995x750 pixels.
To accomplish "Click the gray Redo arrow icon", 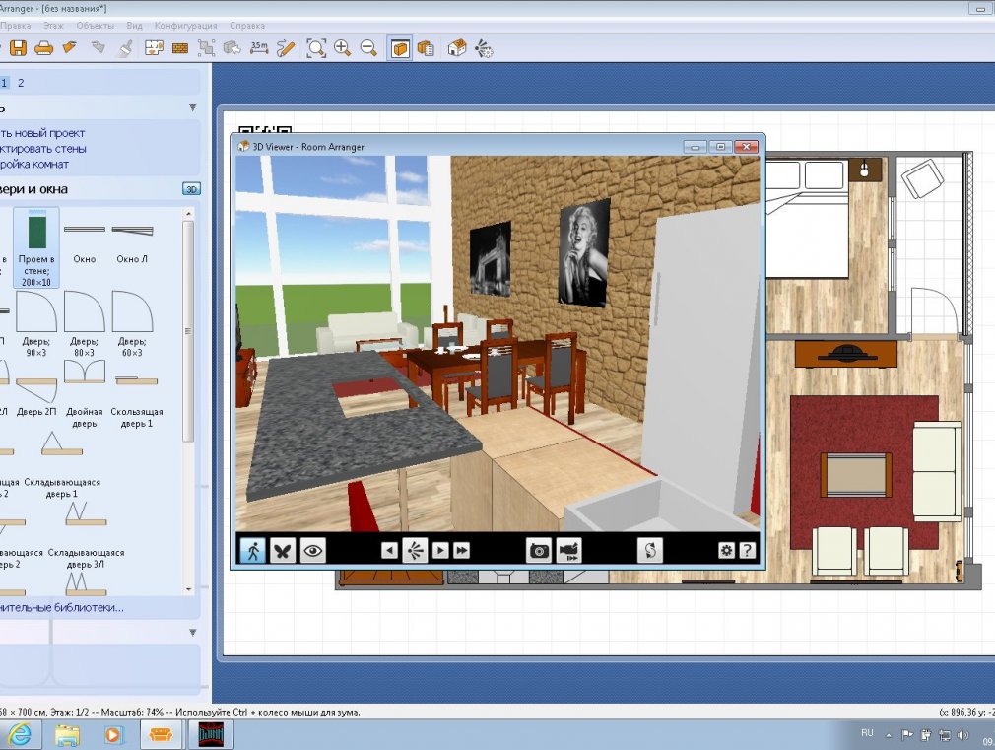I will [x=98, y=47].
